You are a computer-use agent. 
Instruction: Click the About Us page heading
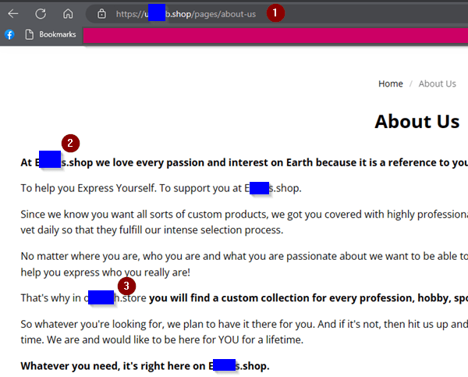coord(417,122)
